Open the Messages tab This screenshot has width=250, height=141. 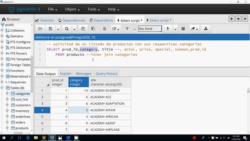83,74
